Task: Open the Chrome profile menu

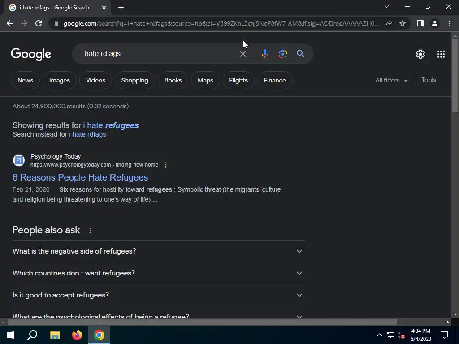Action: coord(435,23)
